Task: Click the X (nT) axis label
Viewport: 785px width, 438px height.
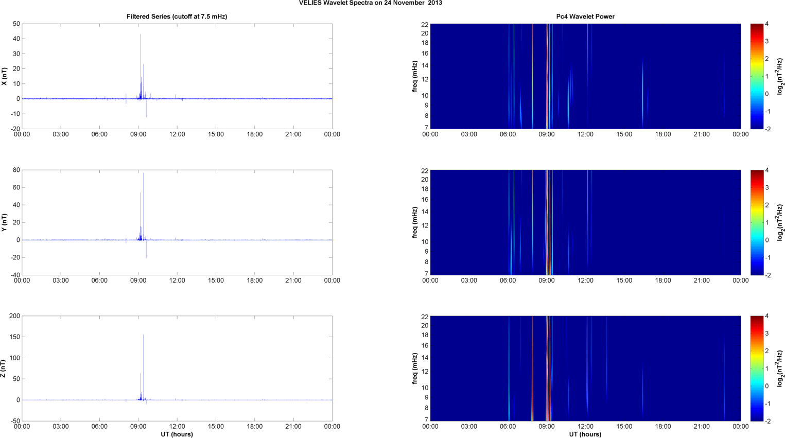Action: (x=5, y=76)
